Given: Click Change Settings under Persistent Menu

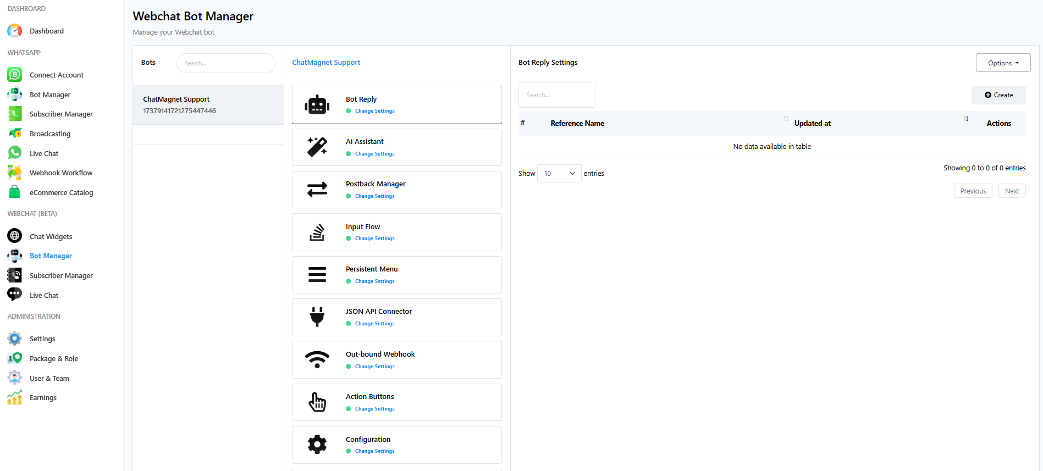Looking at the screenshot, I should click(374, 281).
